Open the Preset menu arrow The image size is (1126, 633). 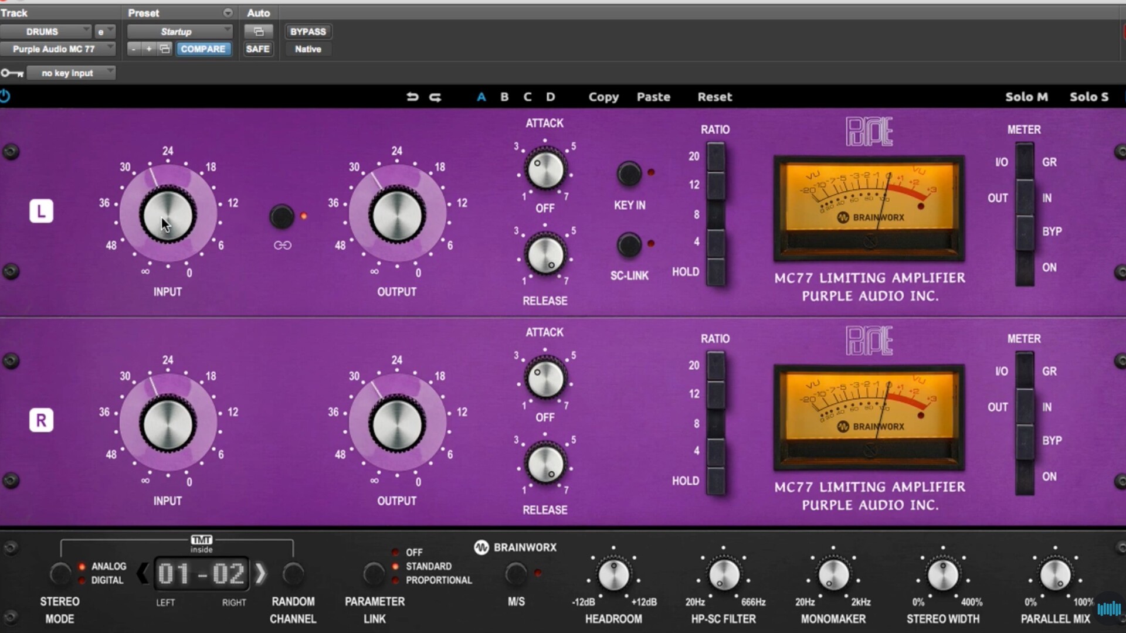228,13
